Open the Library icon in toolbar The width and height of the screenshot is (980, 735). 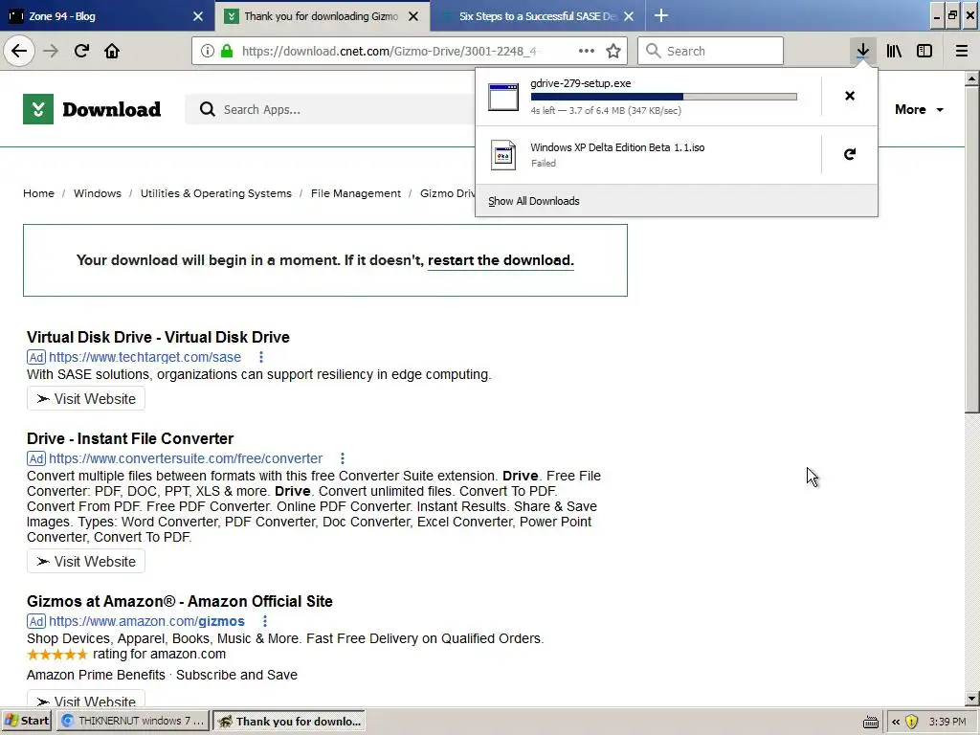point(894,51)
